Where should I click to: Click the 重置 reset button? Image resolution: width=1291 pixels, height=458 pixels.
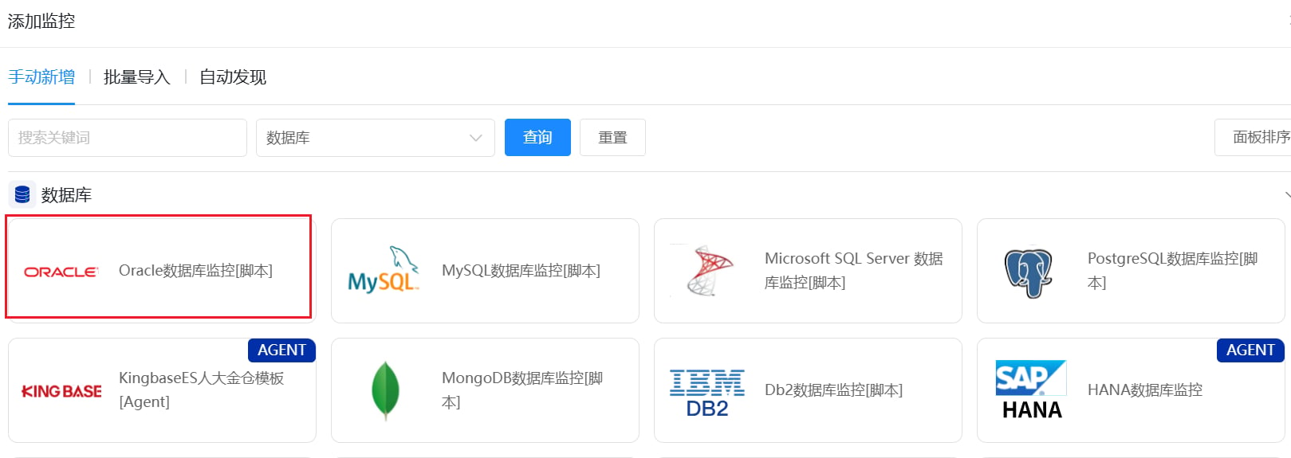[x=612, y=138]
